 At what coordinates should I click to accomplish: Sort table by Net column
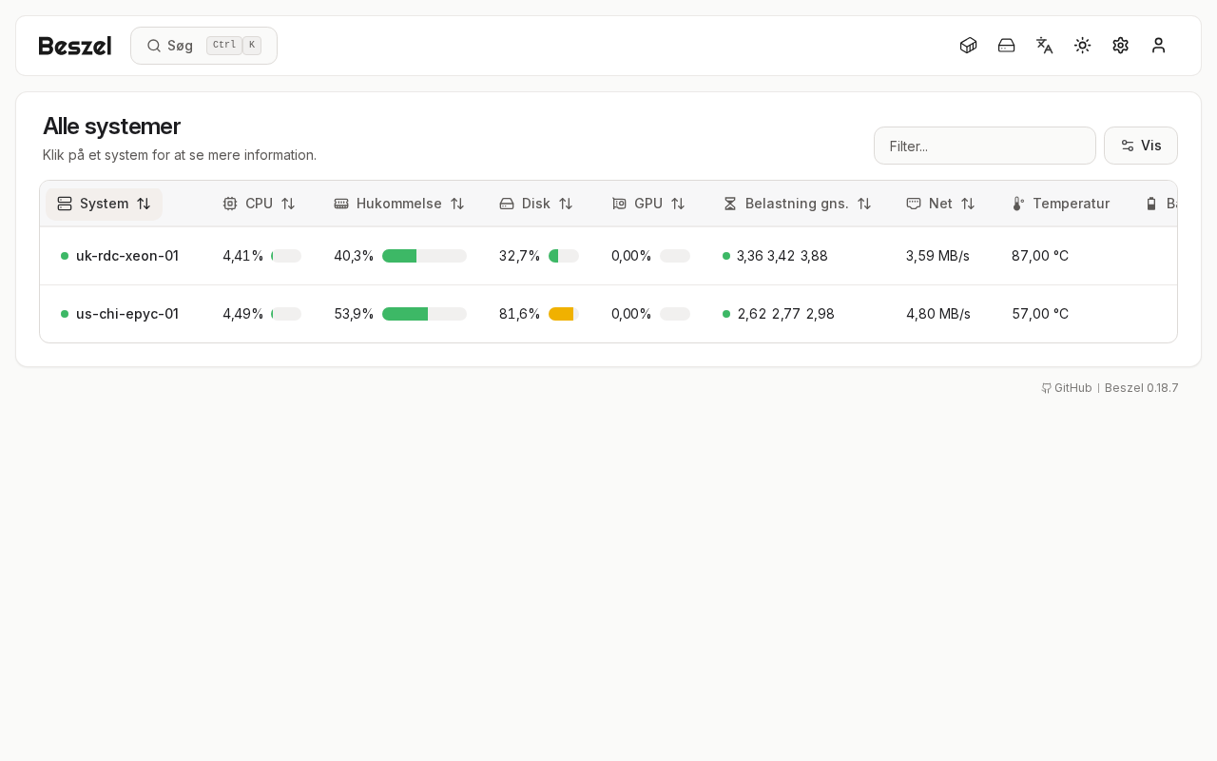click(x=940, y=204)
